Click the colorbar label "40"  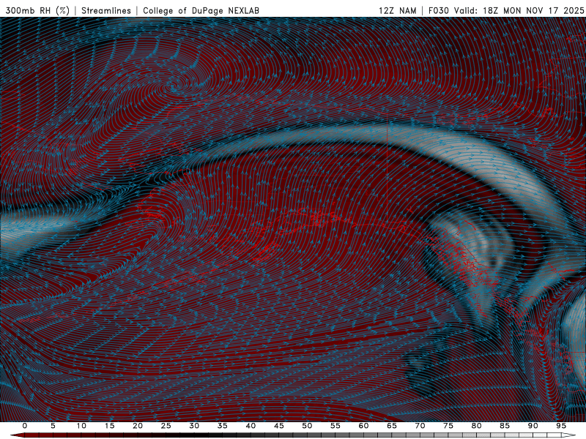point(251,426)
